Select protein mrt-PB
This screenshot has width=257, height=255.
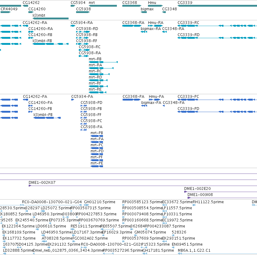pos(97,136)
